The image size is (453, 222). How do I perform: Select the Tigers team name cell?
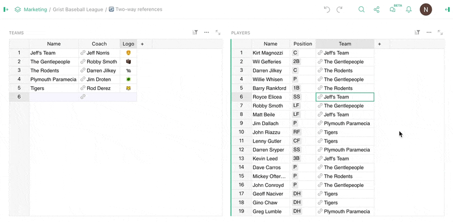(54, 88)
